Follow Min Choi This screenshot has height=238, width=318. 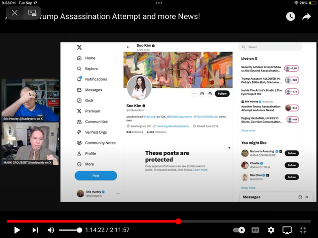tap(292, 178)
